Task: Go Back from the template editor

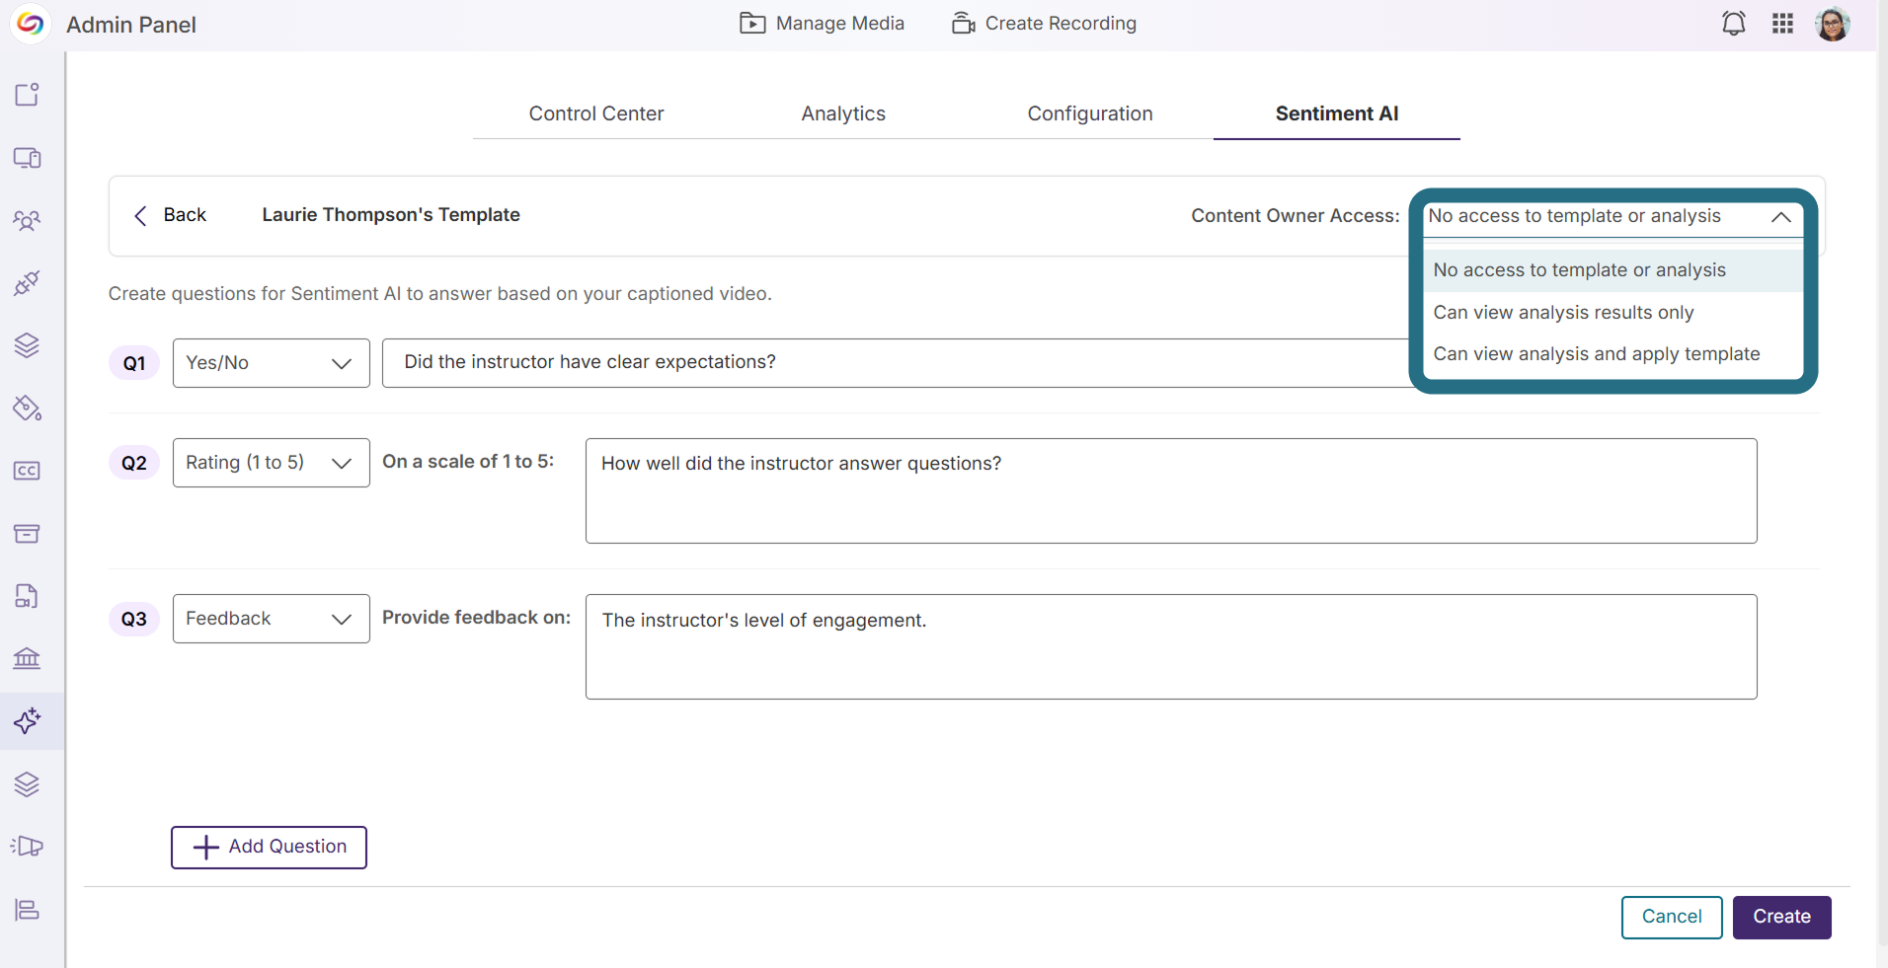Action: coord(170,215)
